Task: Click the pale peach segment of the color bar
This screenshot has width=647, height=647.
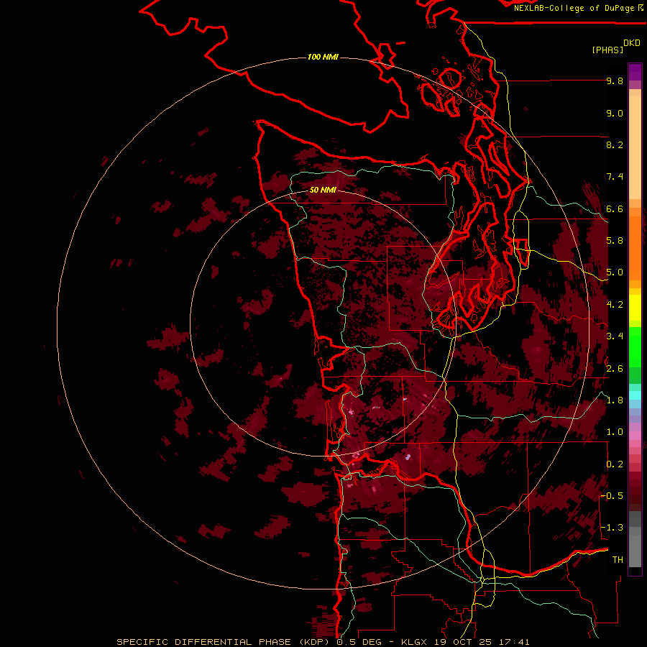Action: (635, 149)
